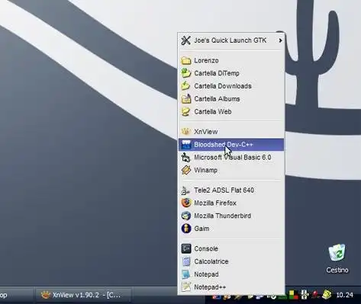361x304 pixels.
Task: Start Microsoft Visual Basic 6.0
Action: (x=231, y=158)
